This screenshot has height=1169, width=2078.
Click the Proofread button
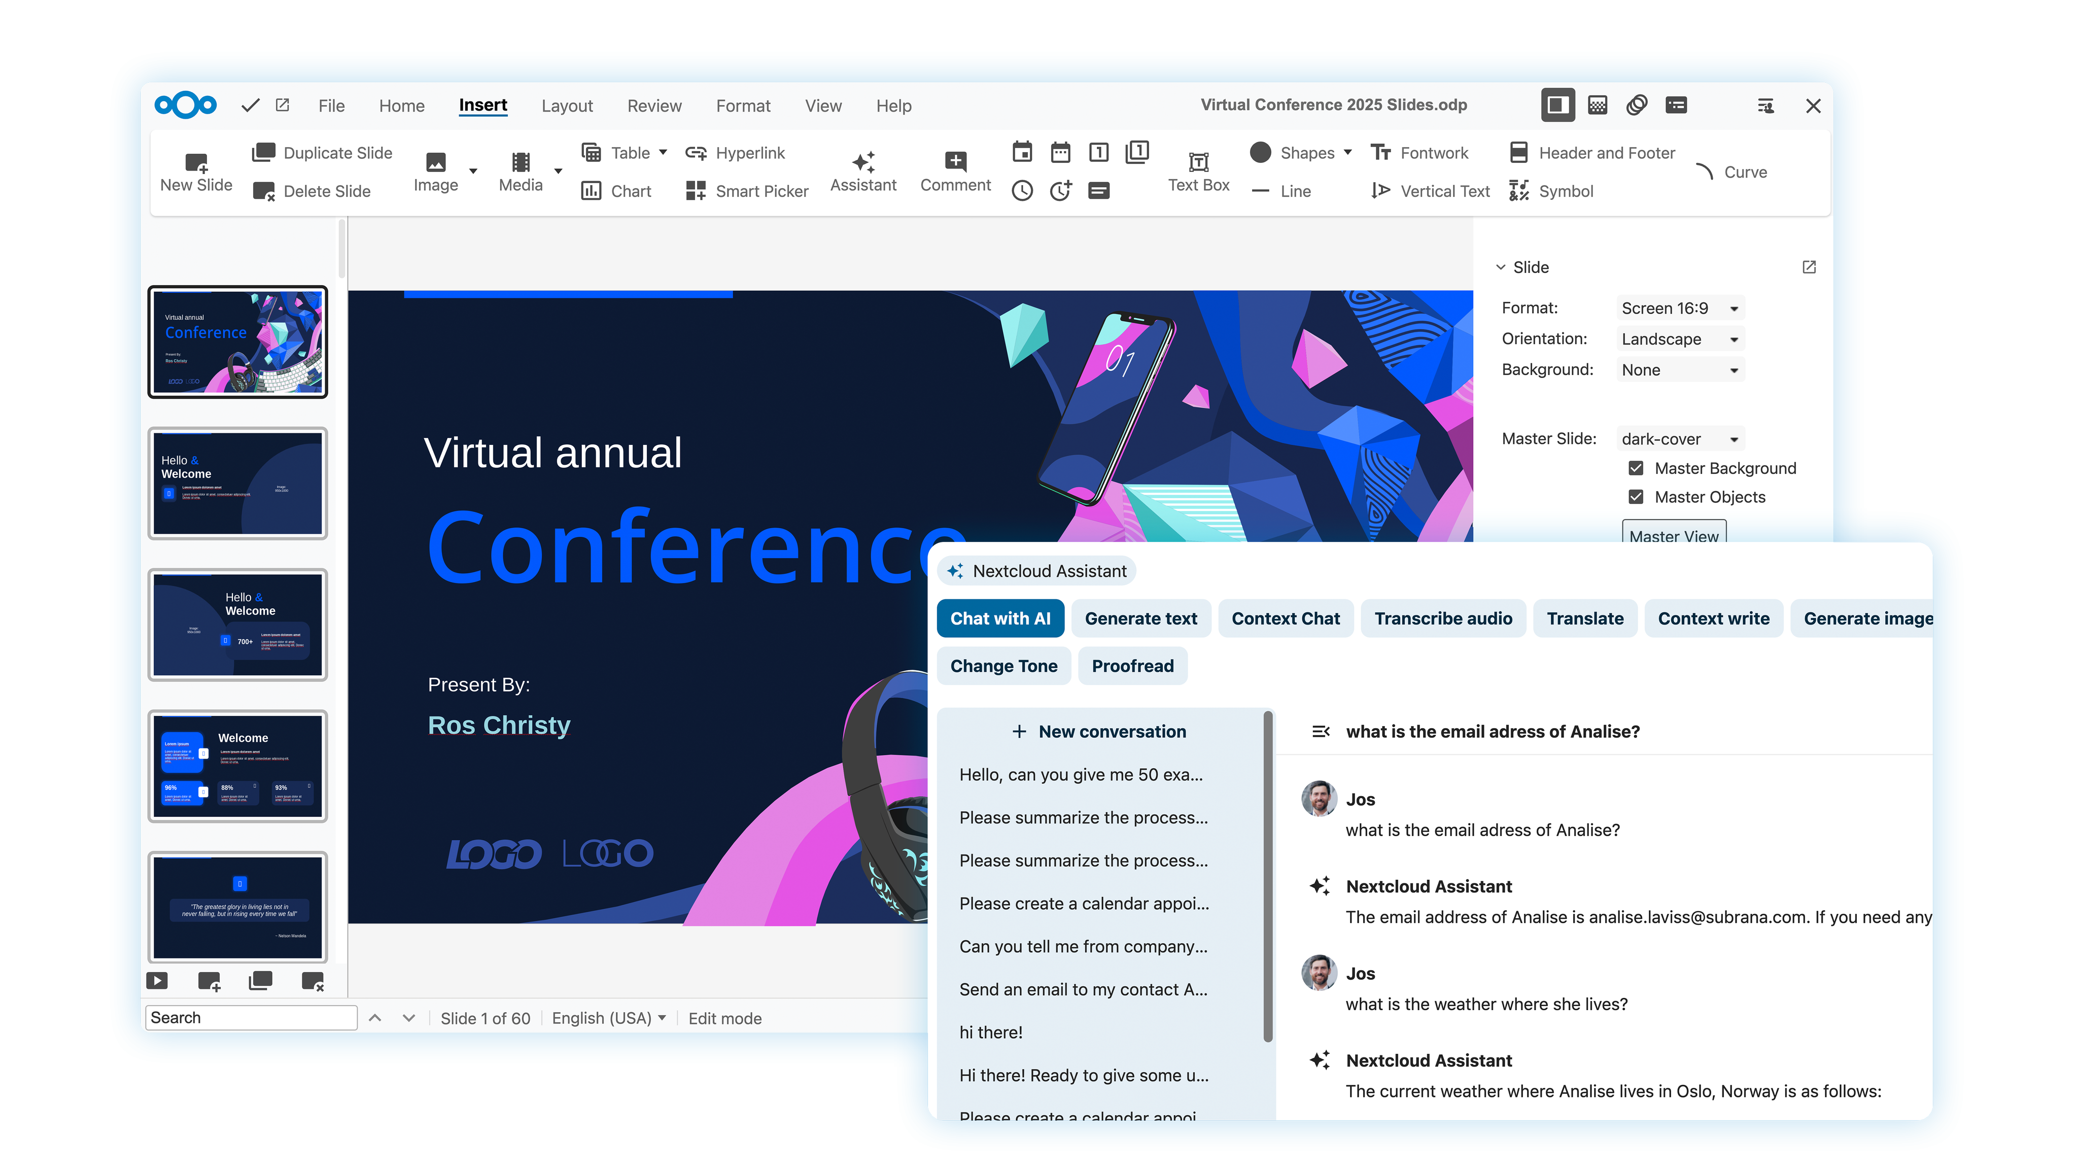[1132, 666]
